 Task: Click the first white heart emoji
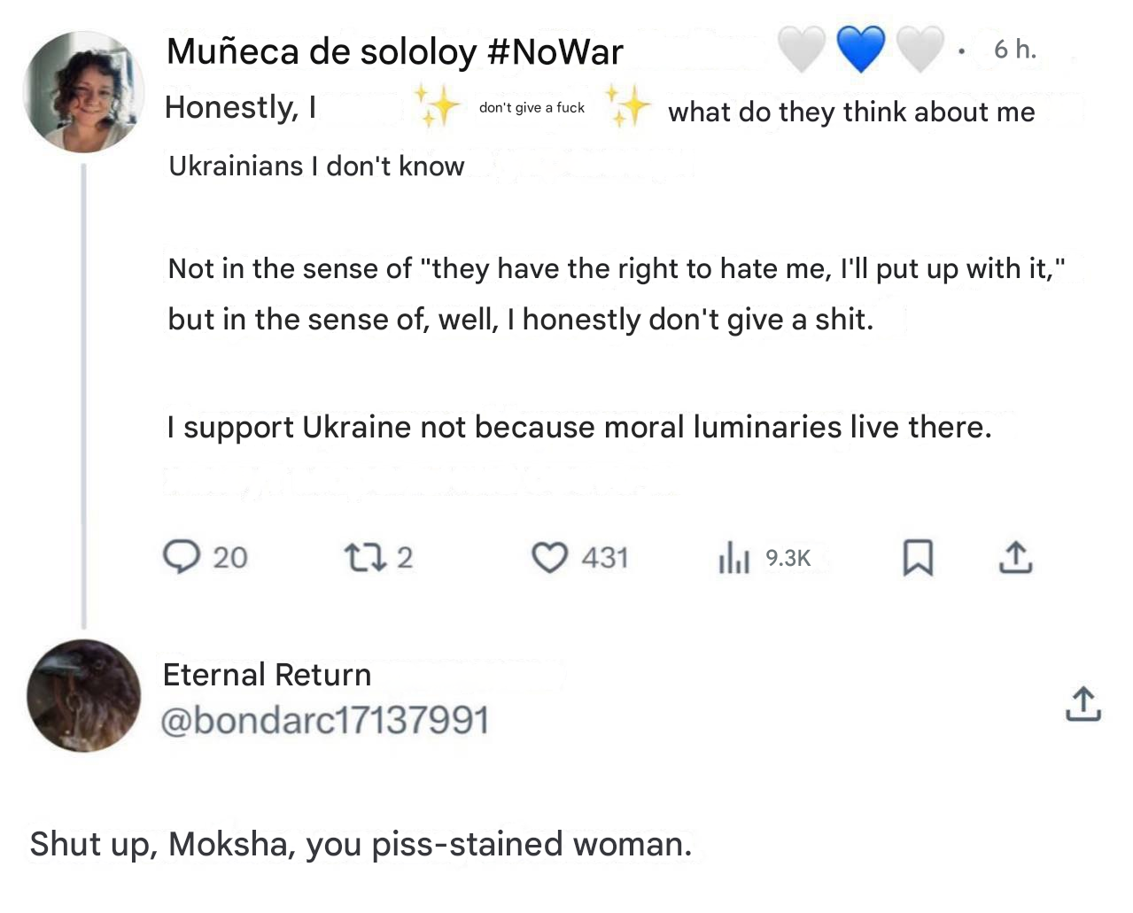pos(802,49)
